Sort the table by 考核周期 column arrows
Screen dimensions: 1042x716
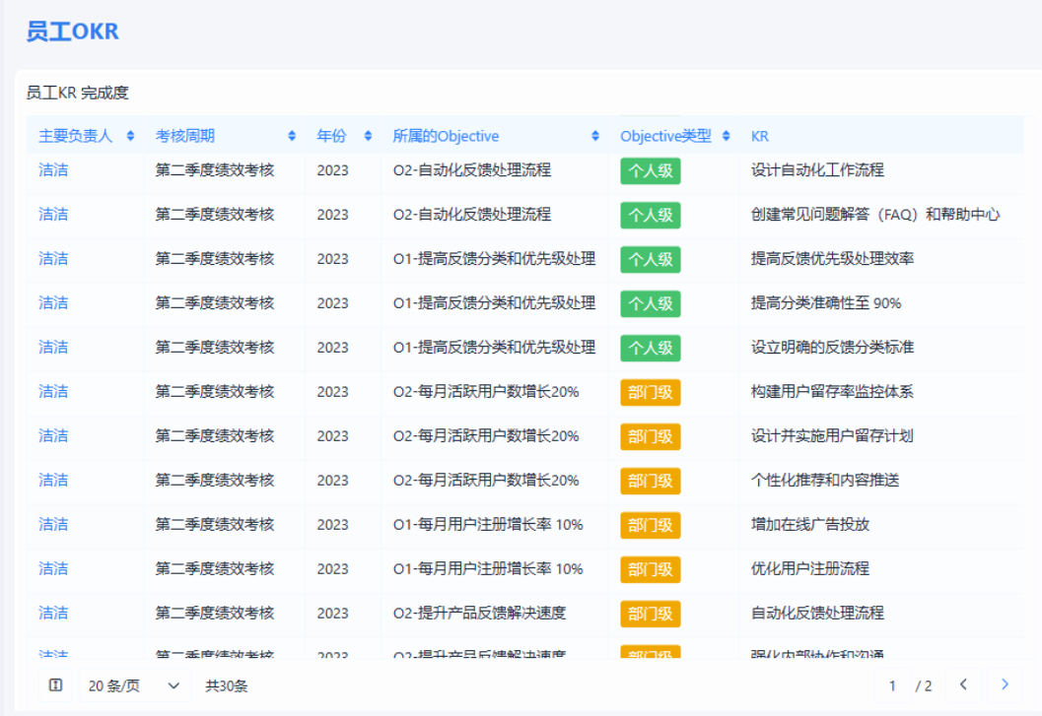point(292,136)
